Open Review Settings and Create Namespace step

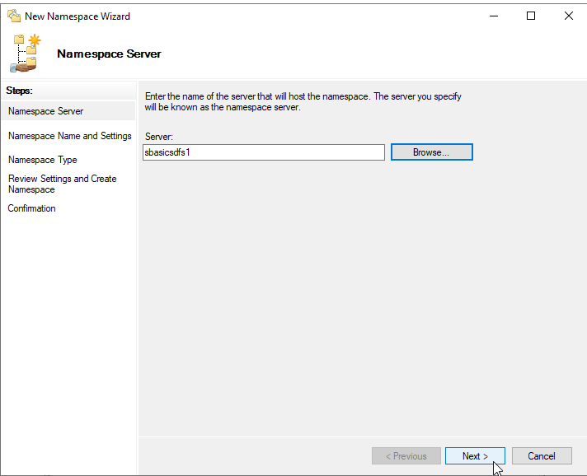click(62, 184)
